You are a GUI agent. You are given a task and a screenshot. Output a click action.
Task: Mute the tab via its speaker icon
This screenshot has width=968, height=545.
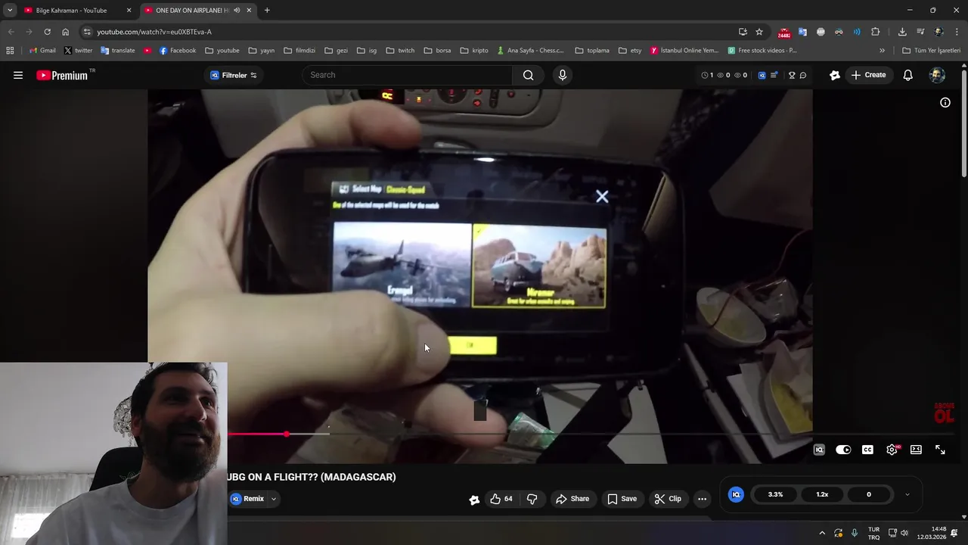pyautogui.click(x=237, y=11)
